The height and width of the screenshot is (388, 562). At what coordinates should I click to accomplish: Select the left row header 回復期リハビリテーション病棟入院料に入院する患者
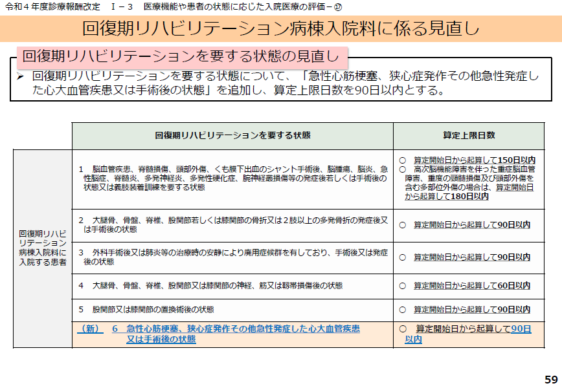coord(43,247)
